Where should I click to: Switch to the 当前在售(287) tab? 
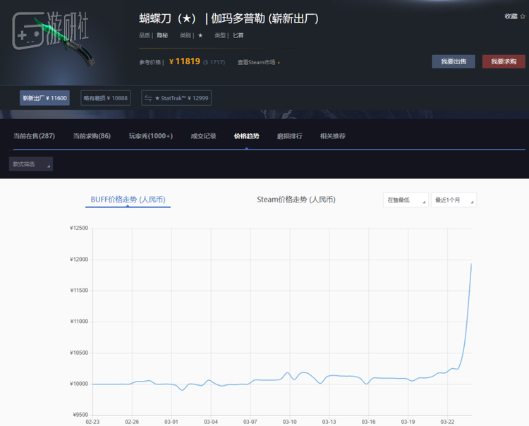point(35,136)
